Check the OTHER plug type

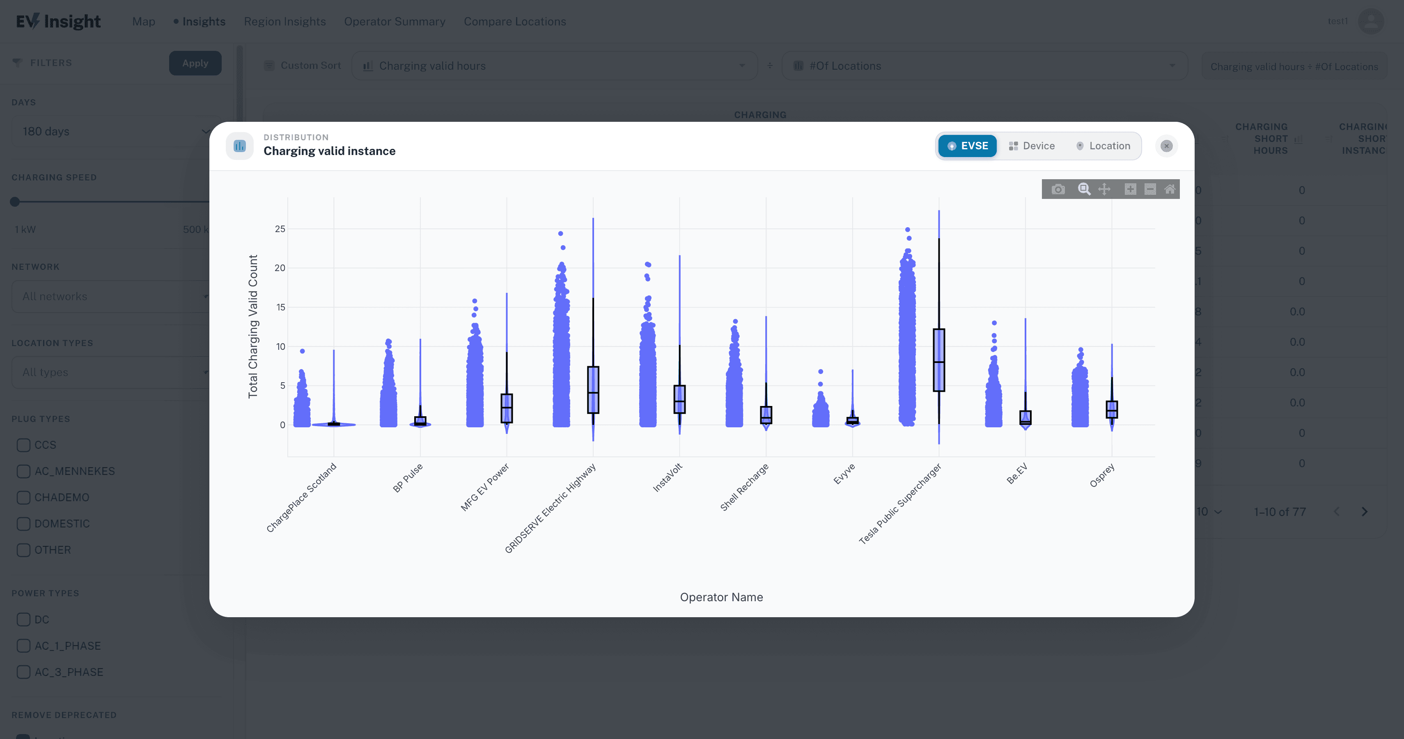click(23, 550)
